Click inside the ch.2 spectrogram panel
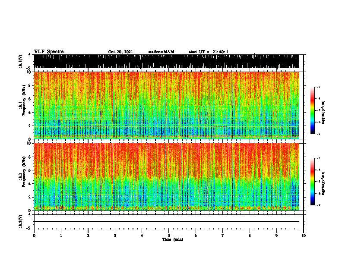 click(166, 177)
